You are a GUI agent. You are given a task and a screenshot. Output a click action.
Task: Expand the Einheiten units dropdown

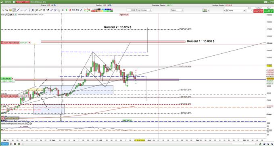[x=145, y=10]
